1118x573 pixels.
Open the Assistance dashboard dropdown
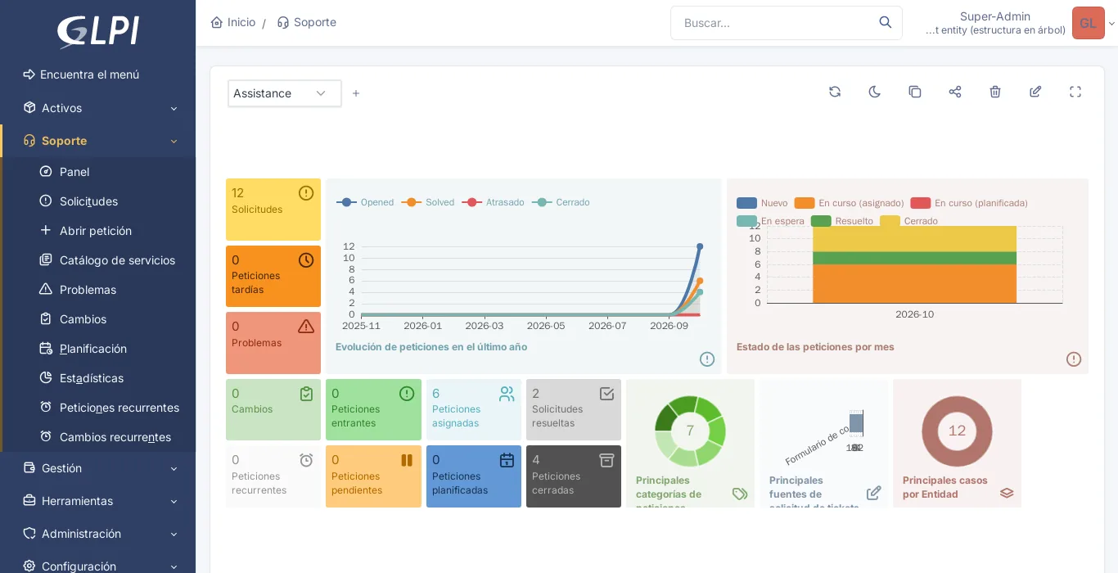tap(285, 93)
